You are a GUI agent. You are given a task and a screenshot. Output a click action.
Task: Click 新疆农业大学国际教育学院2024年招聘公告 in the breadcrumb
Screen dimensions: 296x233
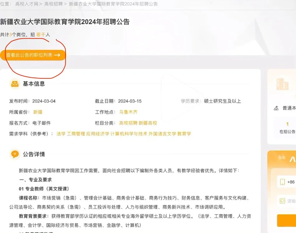[x=113, y=4]
